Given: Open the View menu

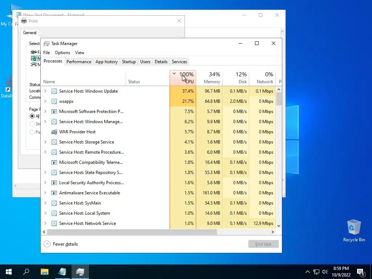Looking at the screenshot, I should [x=80, y=53].
